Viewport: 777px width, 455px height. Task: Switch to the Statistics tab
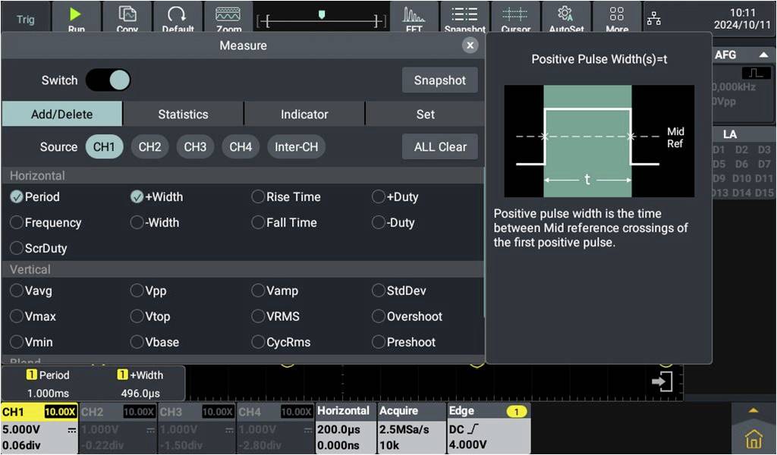pos(183,114)
